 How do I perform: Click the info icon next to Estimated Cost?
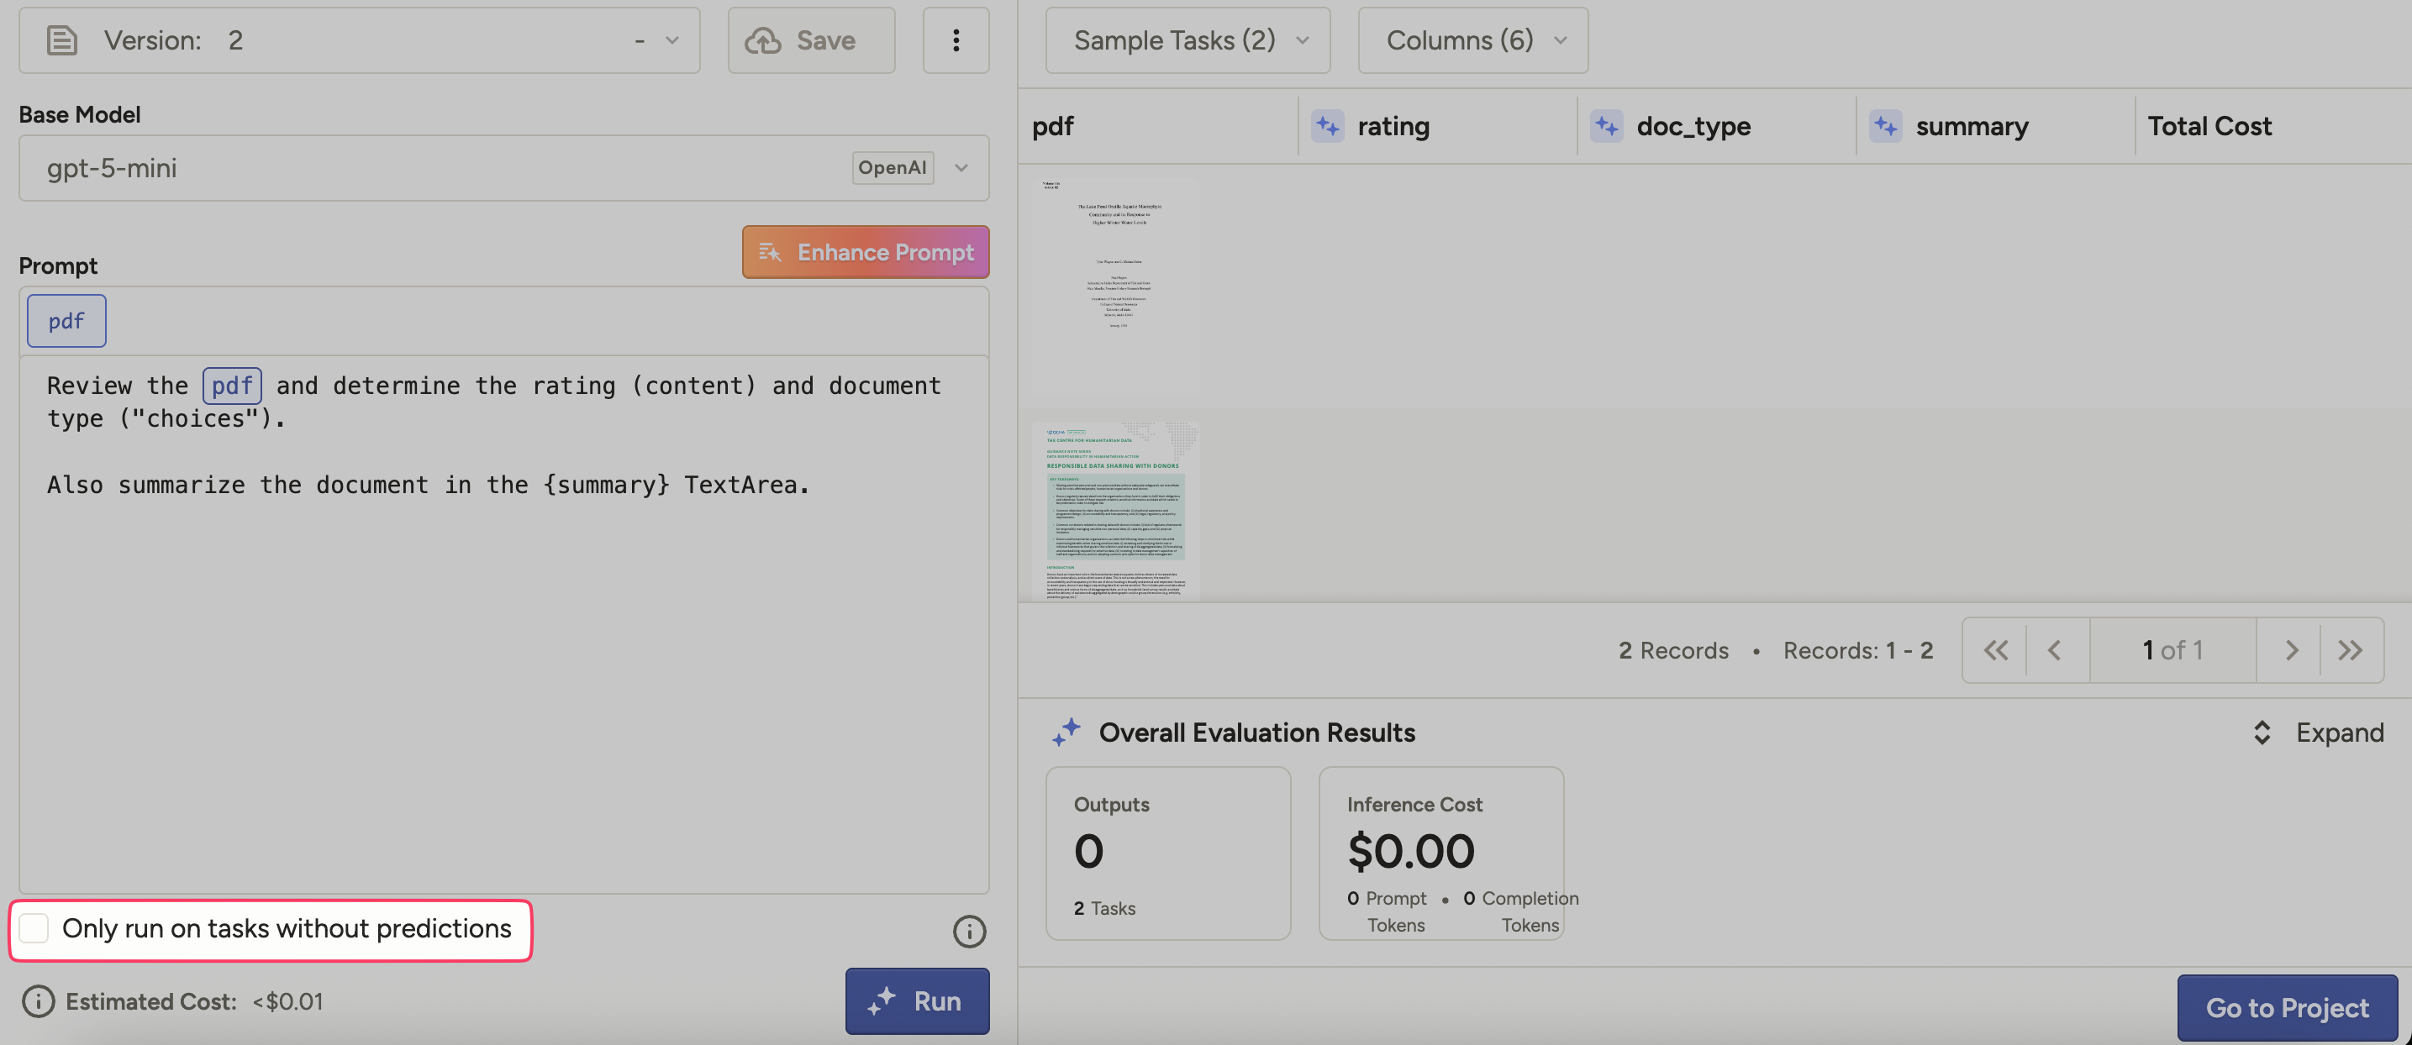(39, 1001)
